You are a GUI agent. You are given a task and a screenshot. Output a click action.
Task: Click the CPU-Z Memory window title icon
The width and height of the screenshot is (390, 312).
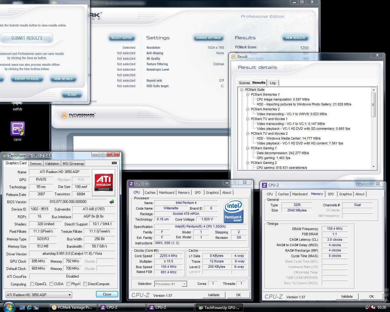click(264, 185)
